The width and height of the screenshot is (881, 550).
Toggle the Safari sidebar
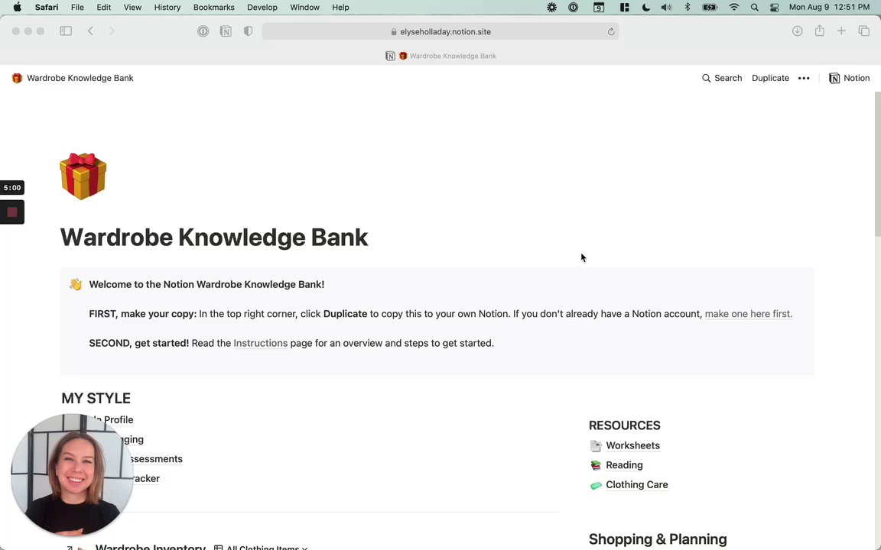point(66,31)
